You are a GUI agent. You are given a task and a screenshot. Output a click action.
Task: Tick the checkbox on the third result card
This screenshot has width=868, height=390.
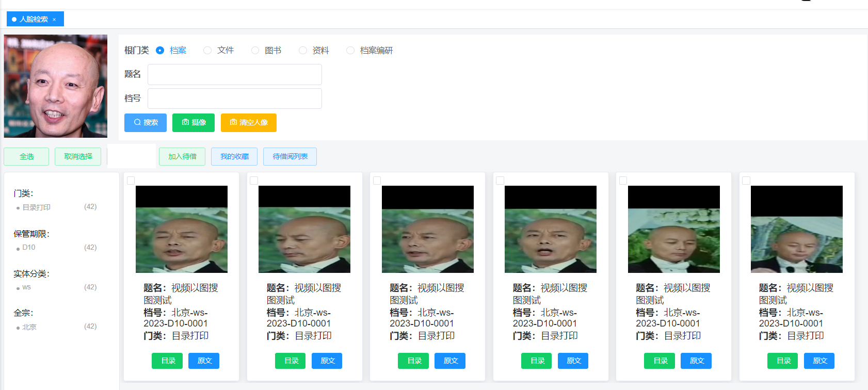point(377,181)
